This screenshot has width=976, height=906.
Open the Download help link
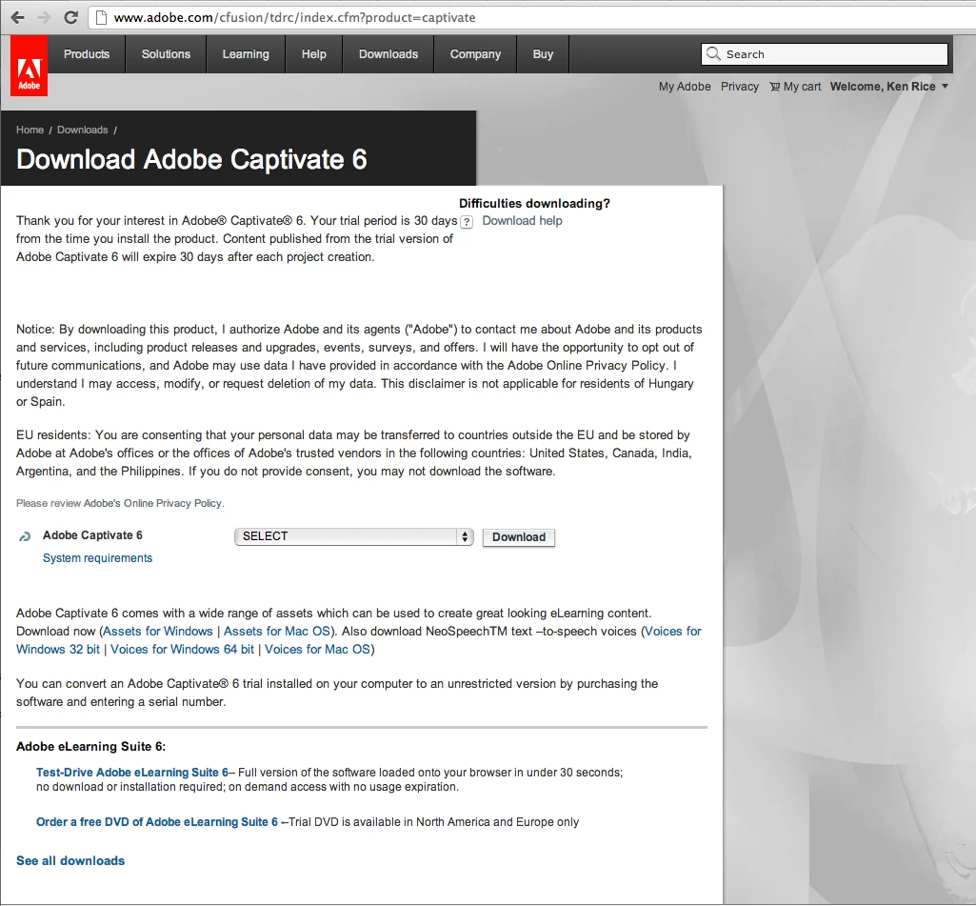(522, 220)
